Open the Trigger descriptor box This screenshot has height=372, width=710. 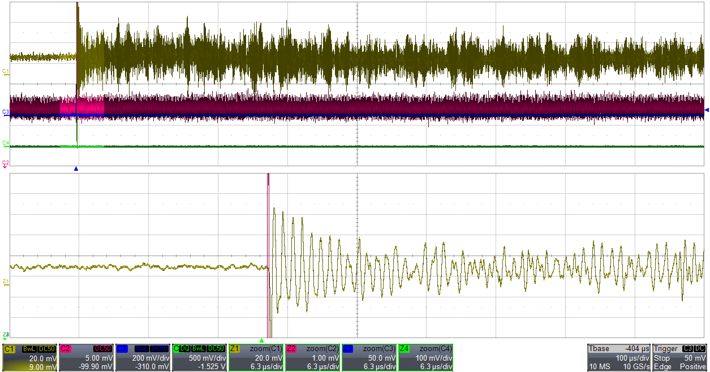pyautogui.click(x=680, y=358)
